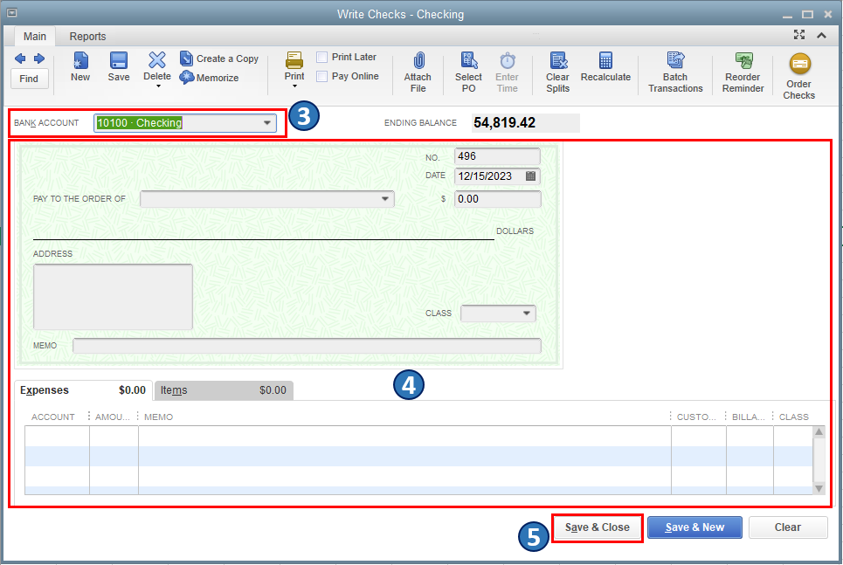
Task: Enable the Print Later checkbox
Action: click(322, 57)
